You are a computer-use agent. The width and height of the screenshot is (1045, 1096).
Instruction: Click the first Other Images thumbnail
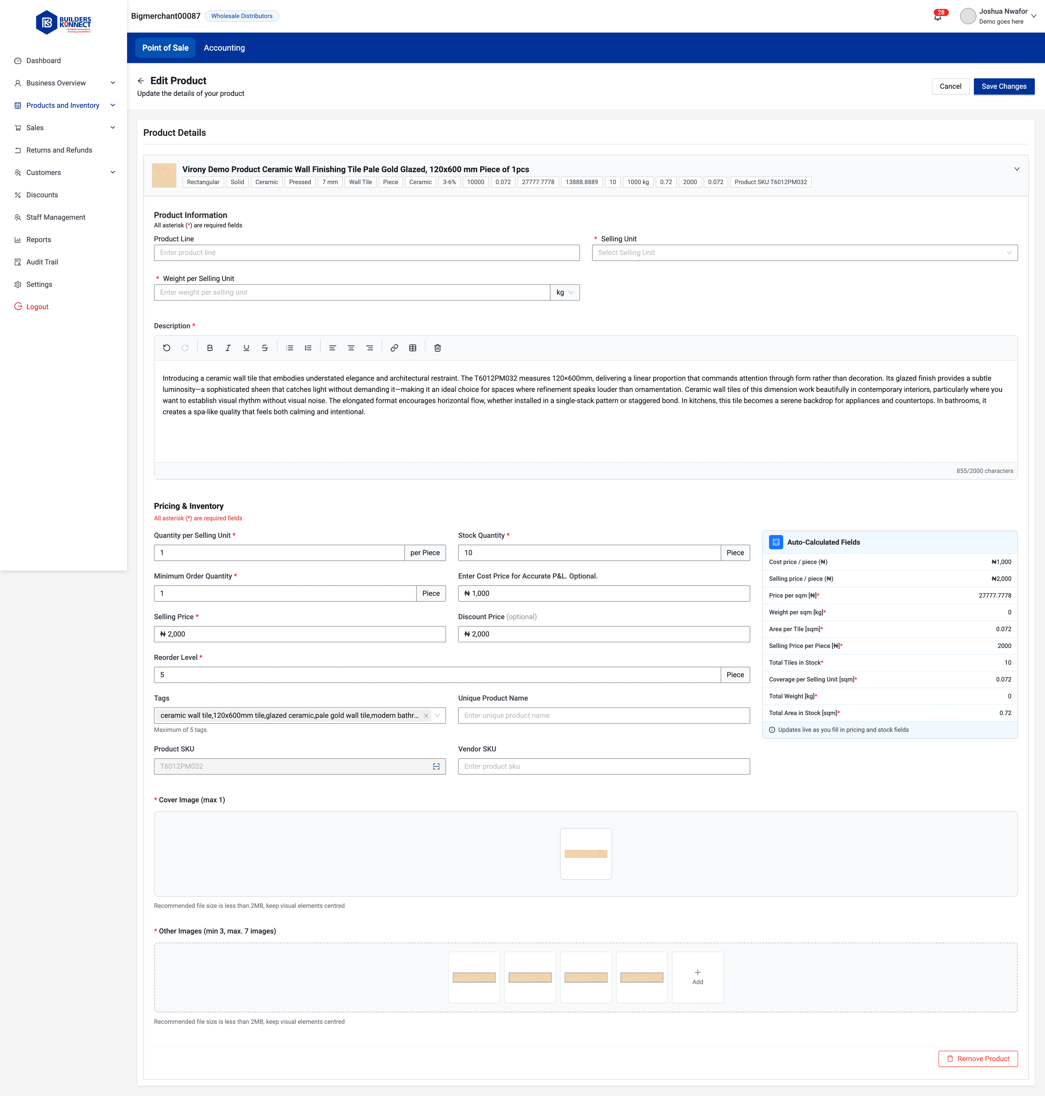(x=474, y=977)
